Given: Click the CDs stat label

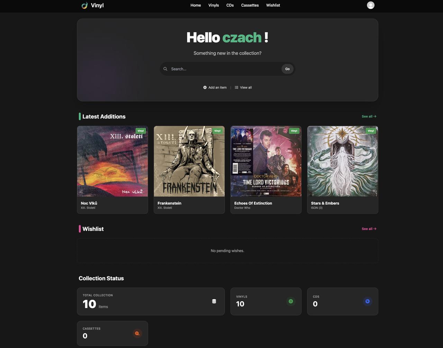Looking at the screenshot, I should [x=316, y=297].
